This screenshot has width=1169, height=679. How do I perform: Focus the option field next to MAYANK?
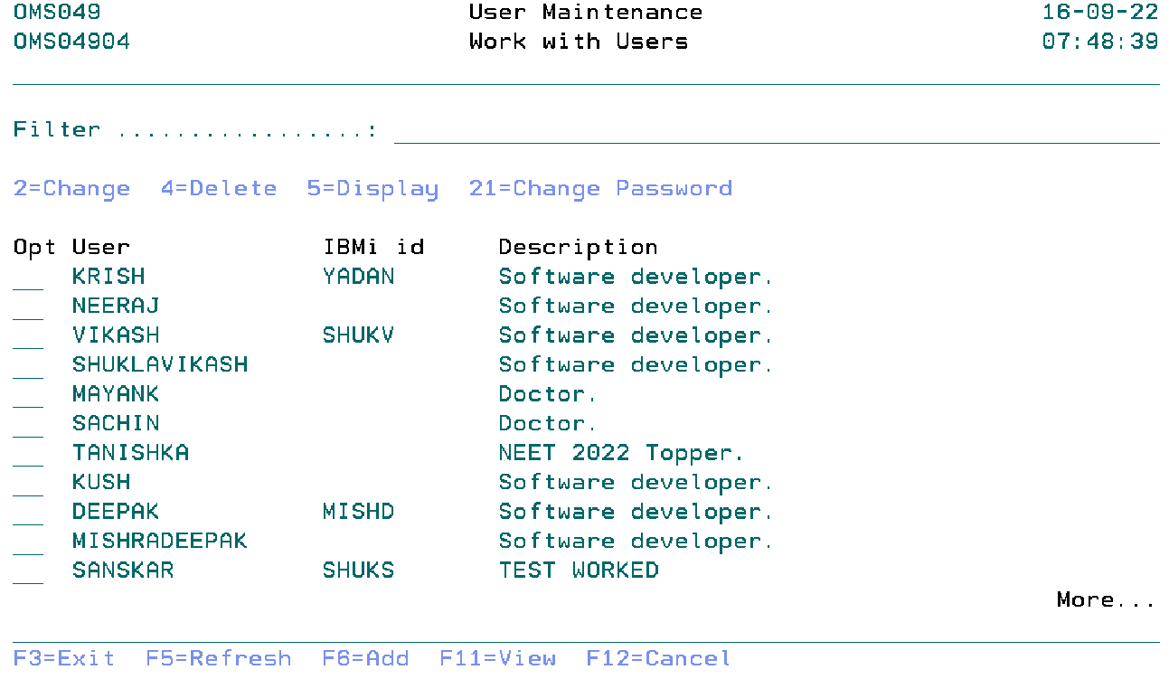pos(28,395)
